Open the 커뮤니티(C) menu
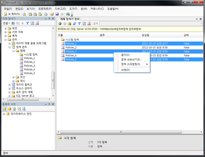 tap(97, 9)
